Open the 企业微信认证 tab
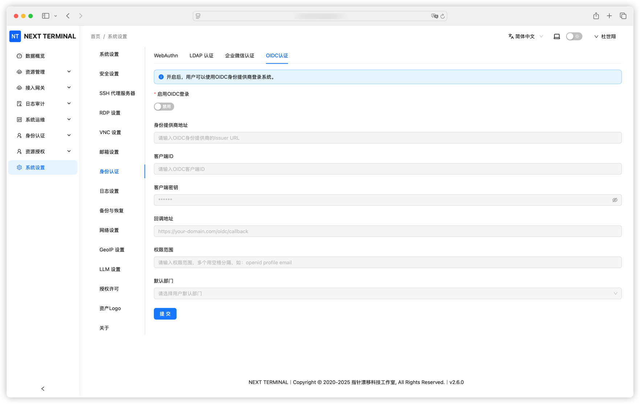This screenshot has width=640, height=404. click(239, 55)
